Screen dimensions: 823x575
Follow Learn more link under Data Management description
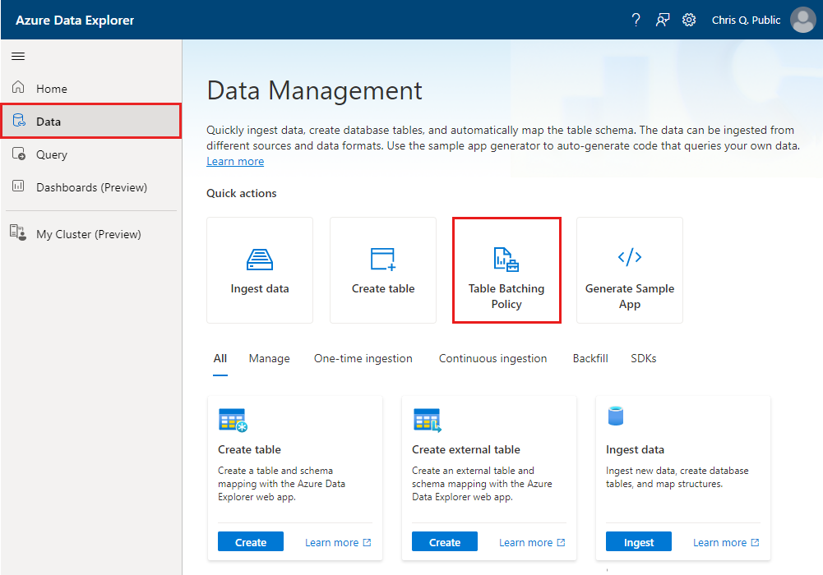pyautogui.click(x=235, y=162)
